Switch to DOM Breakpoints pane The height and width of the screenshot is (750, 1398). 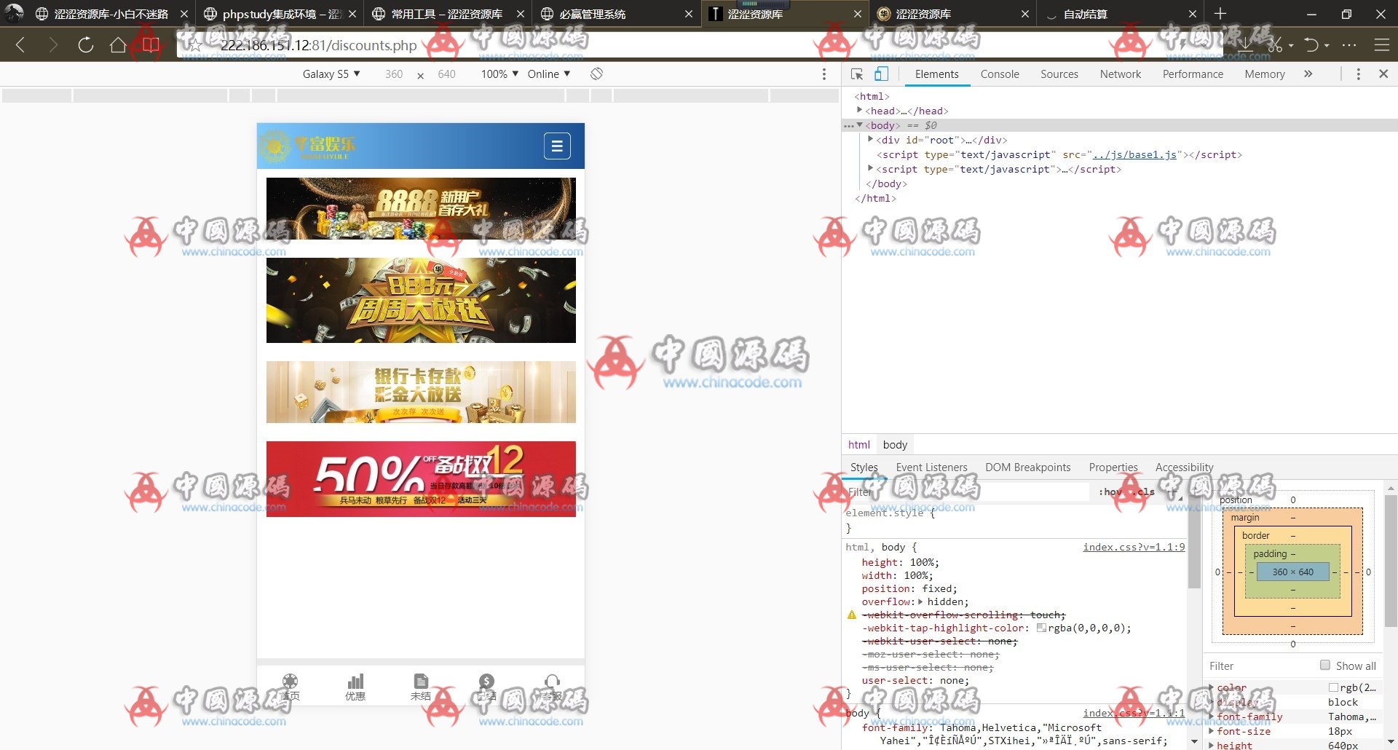click(1028, 467)
